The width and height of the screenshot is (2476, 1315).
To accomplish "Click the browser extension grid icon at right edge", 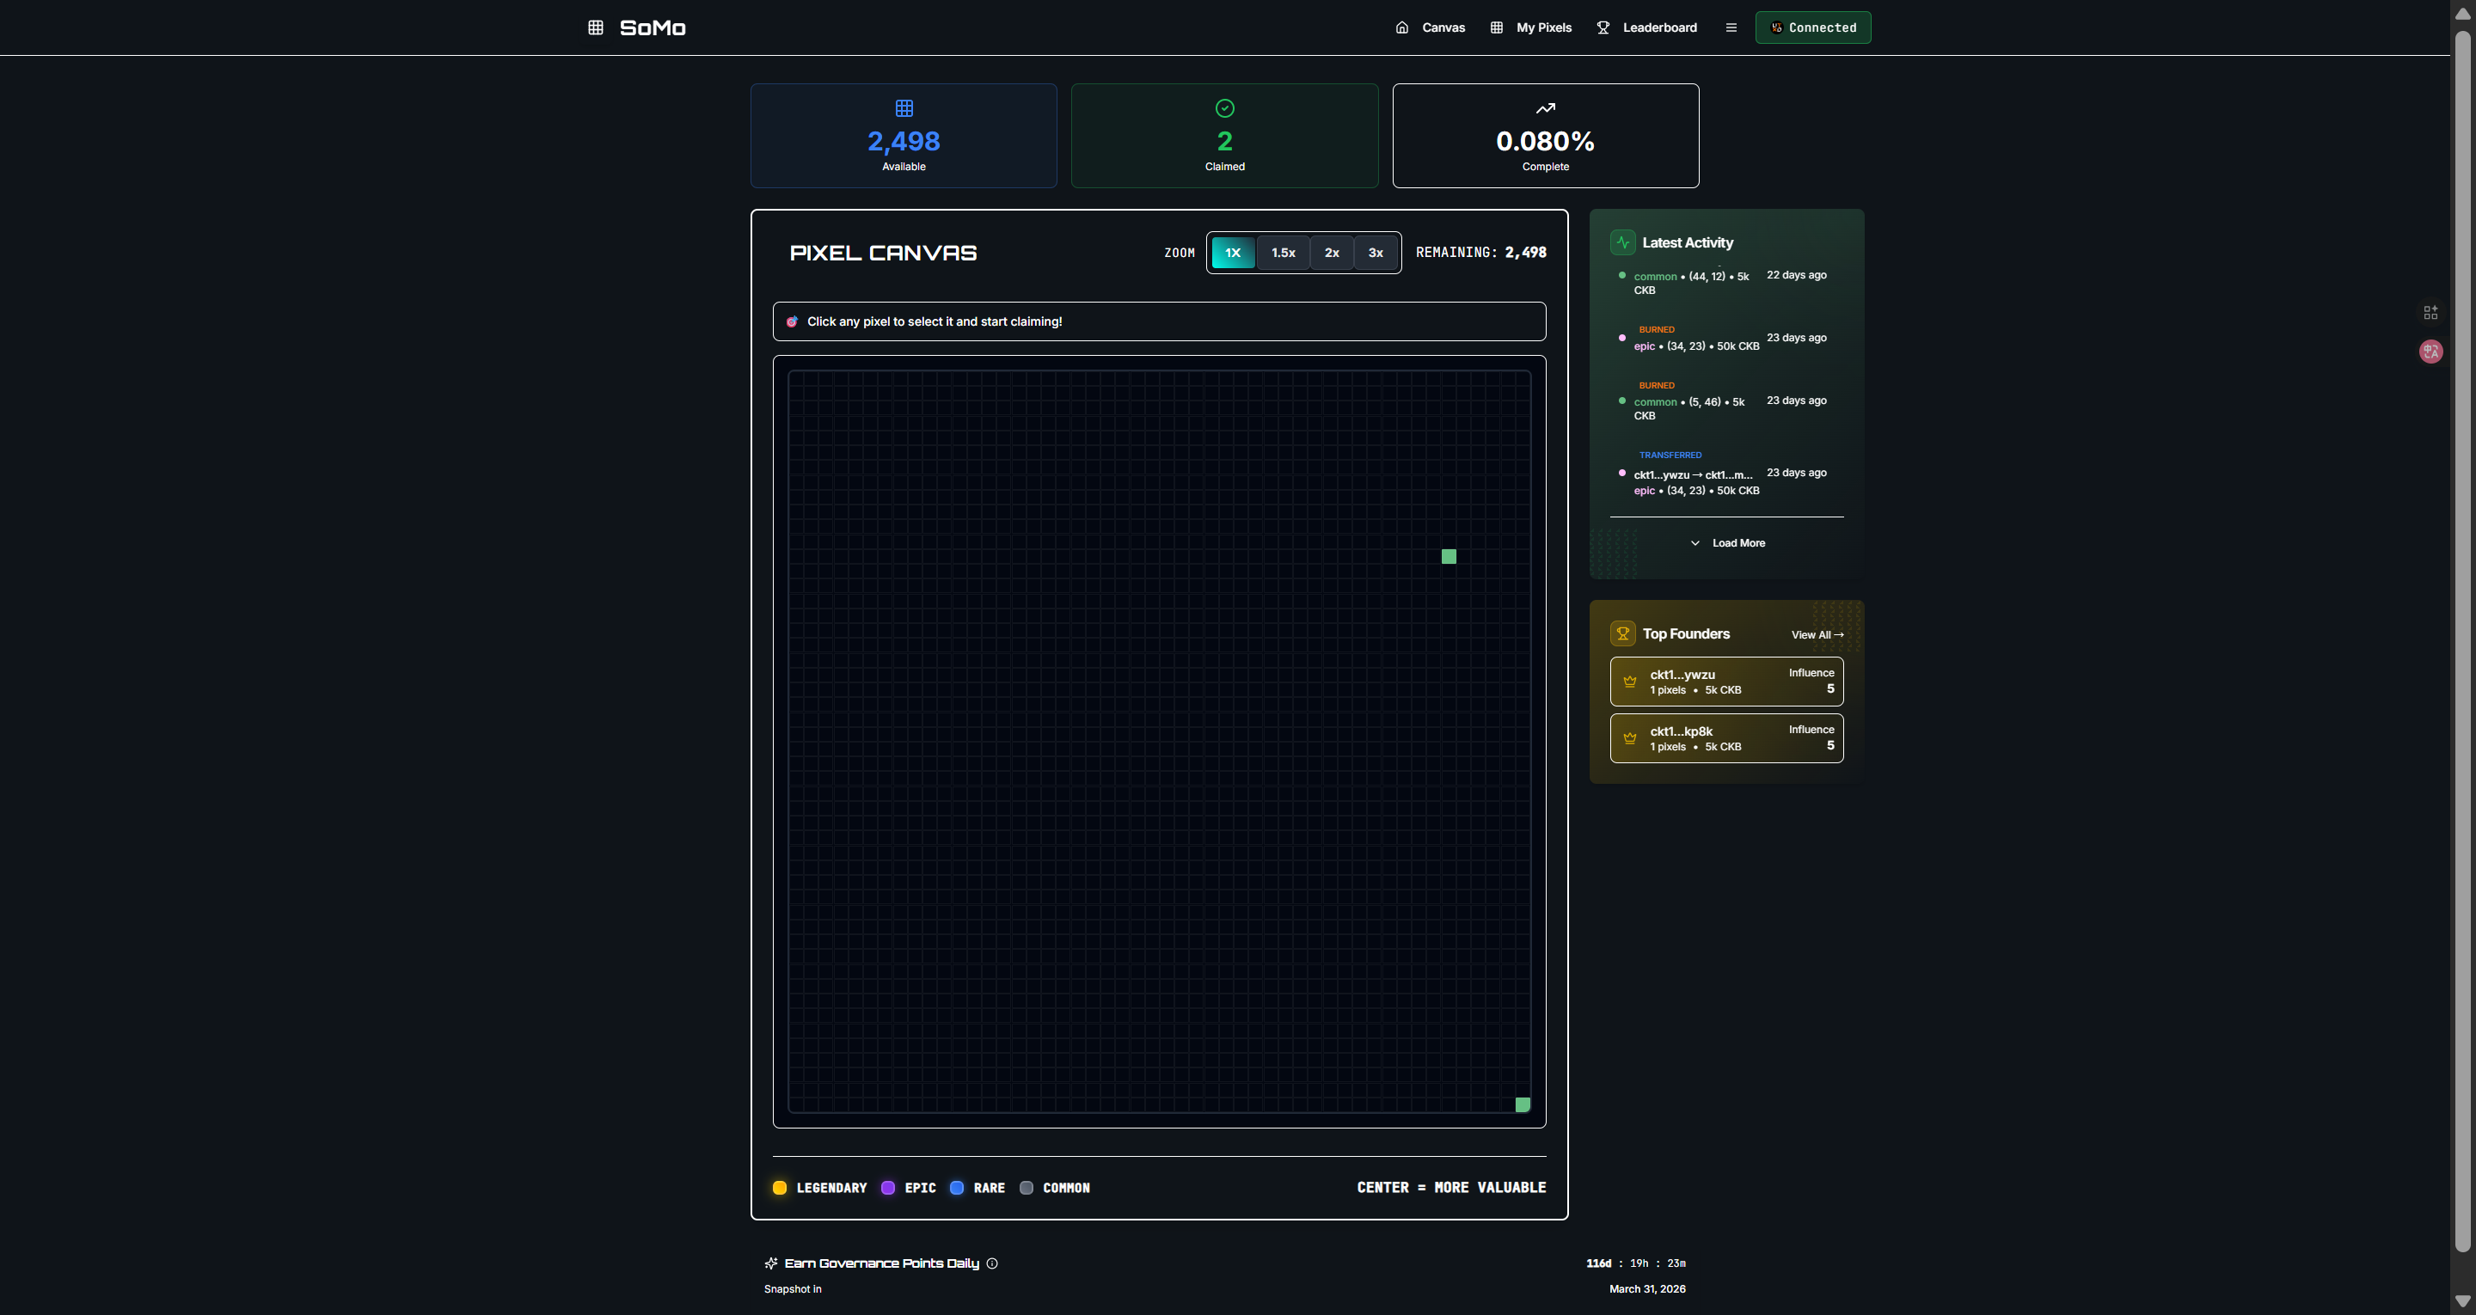I will point(2430,312).
